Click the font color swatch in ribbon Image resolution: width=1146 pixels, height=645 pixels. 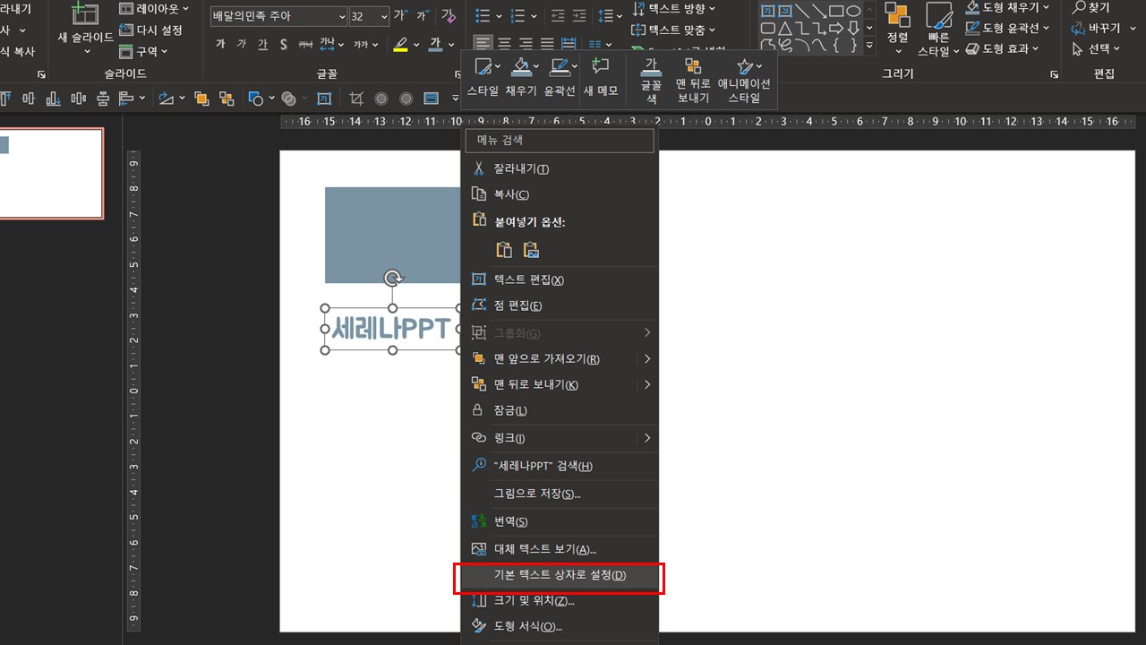[x=435, y=44]
